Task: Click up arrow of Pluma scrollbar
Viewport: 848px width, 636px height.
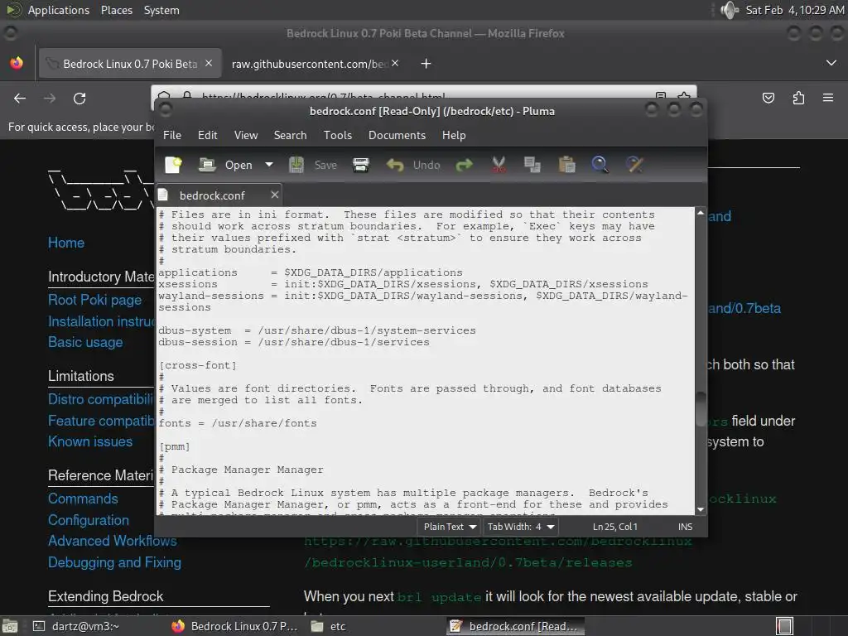Action: [x=701, y=213]
